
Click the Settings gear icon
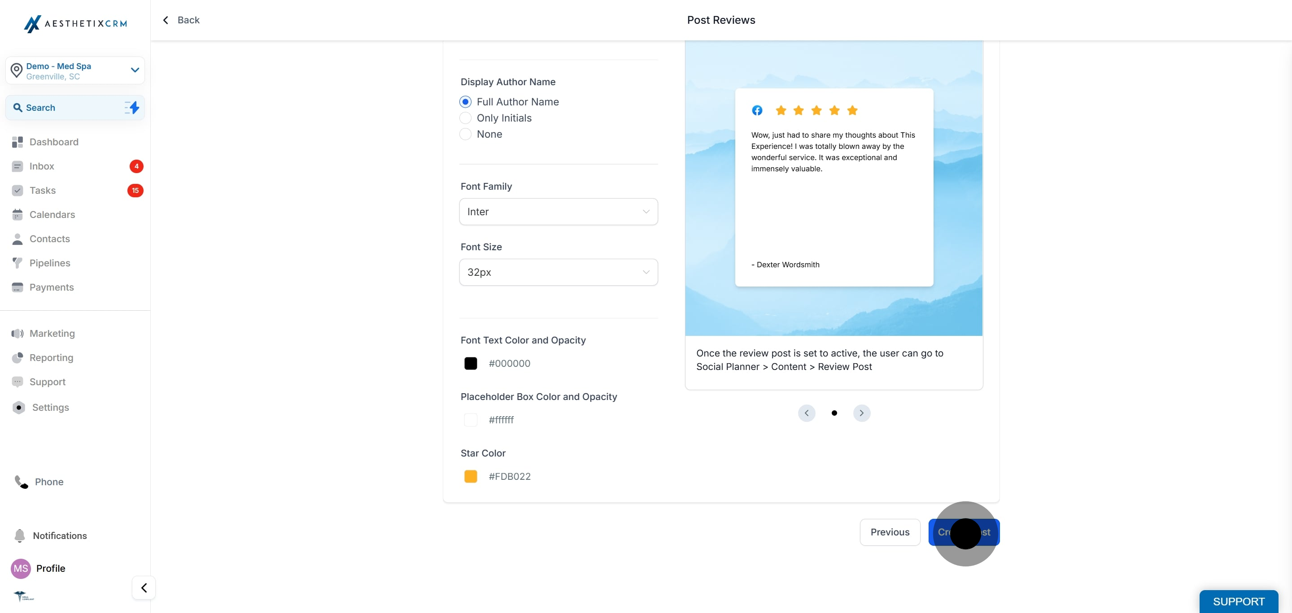tap(18, 408)
